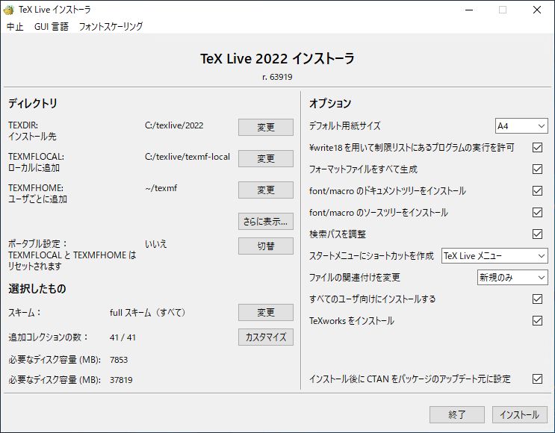Image resolution: width=555 pixels, height=433 pixels.
Task: Open the 中止 menu
Action: [x=15, y=27]
